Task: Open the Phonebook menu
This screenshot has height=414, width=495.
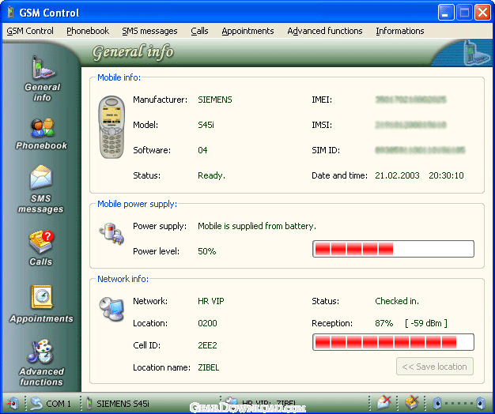Action: click(88, 31)
